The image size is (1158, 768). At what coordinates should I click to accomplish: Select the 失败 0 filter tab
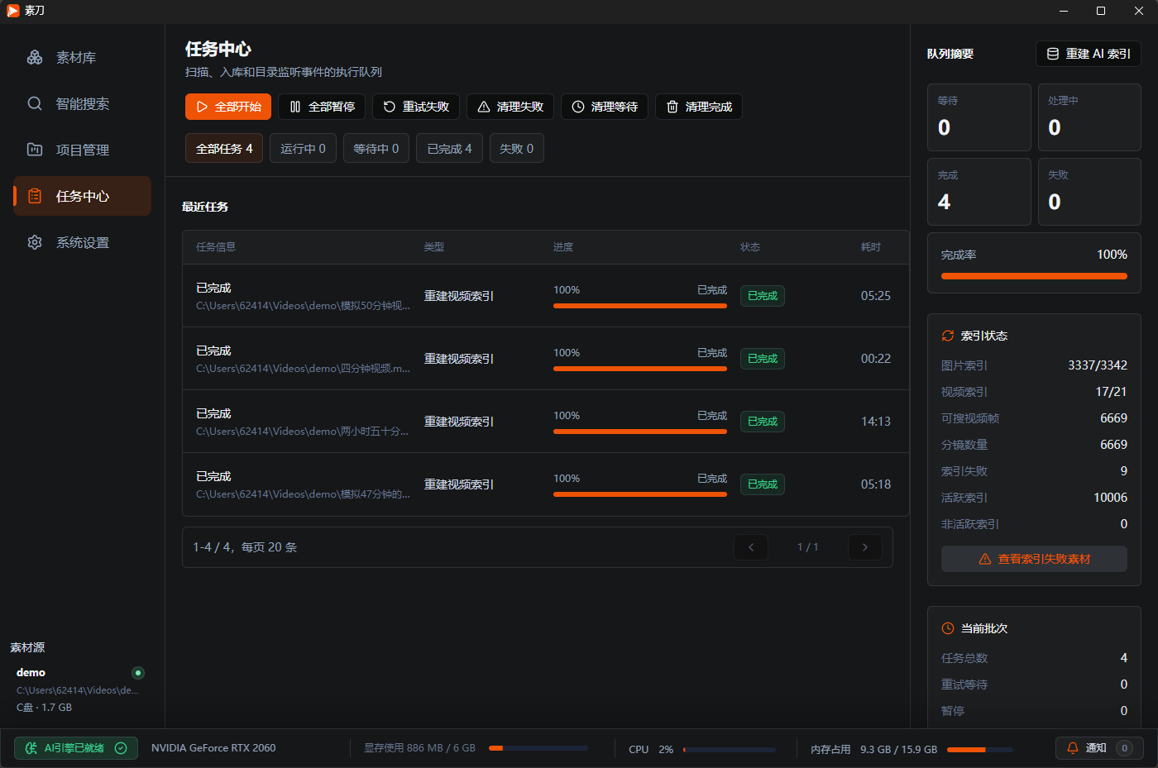[x=517, y=148]
